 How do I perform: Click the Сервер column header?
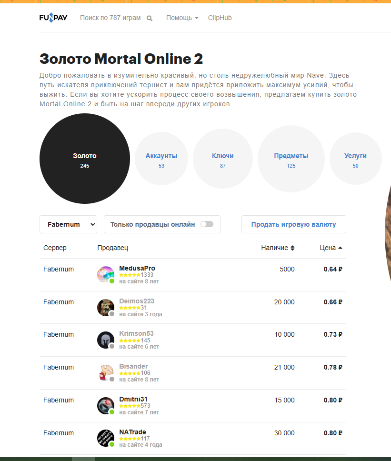[x=55, y=248]
